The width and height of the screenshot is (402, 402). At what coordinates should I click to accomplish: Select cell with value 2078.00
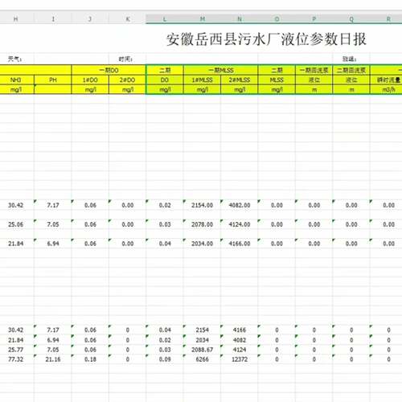(202, 224)
